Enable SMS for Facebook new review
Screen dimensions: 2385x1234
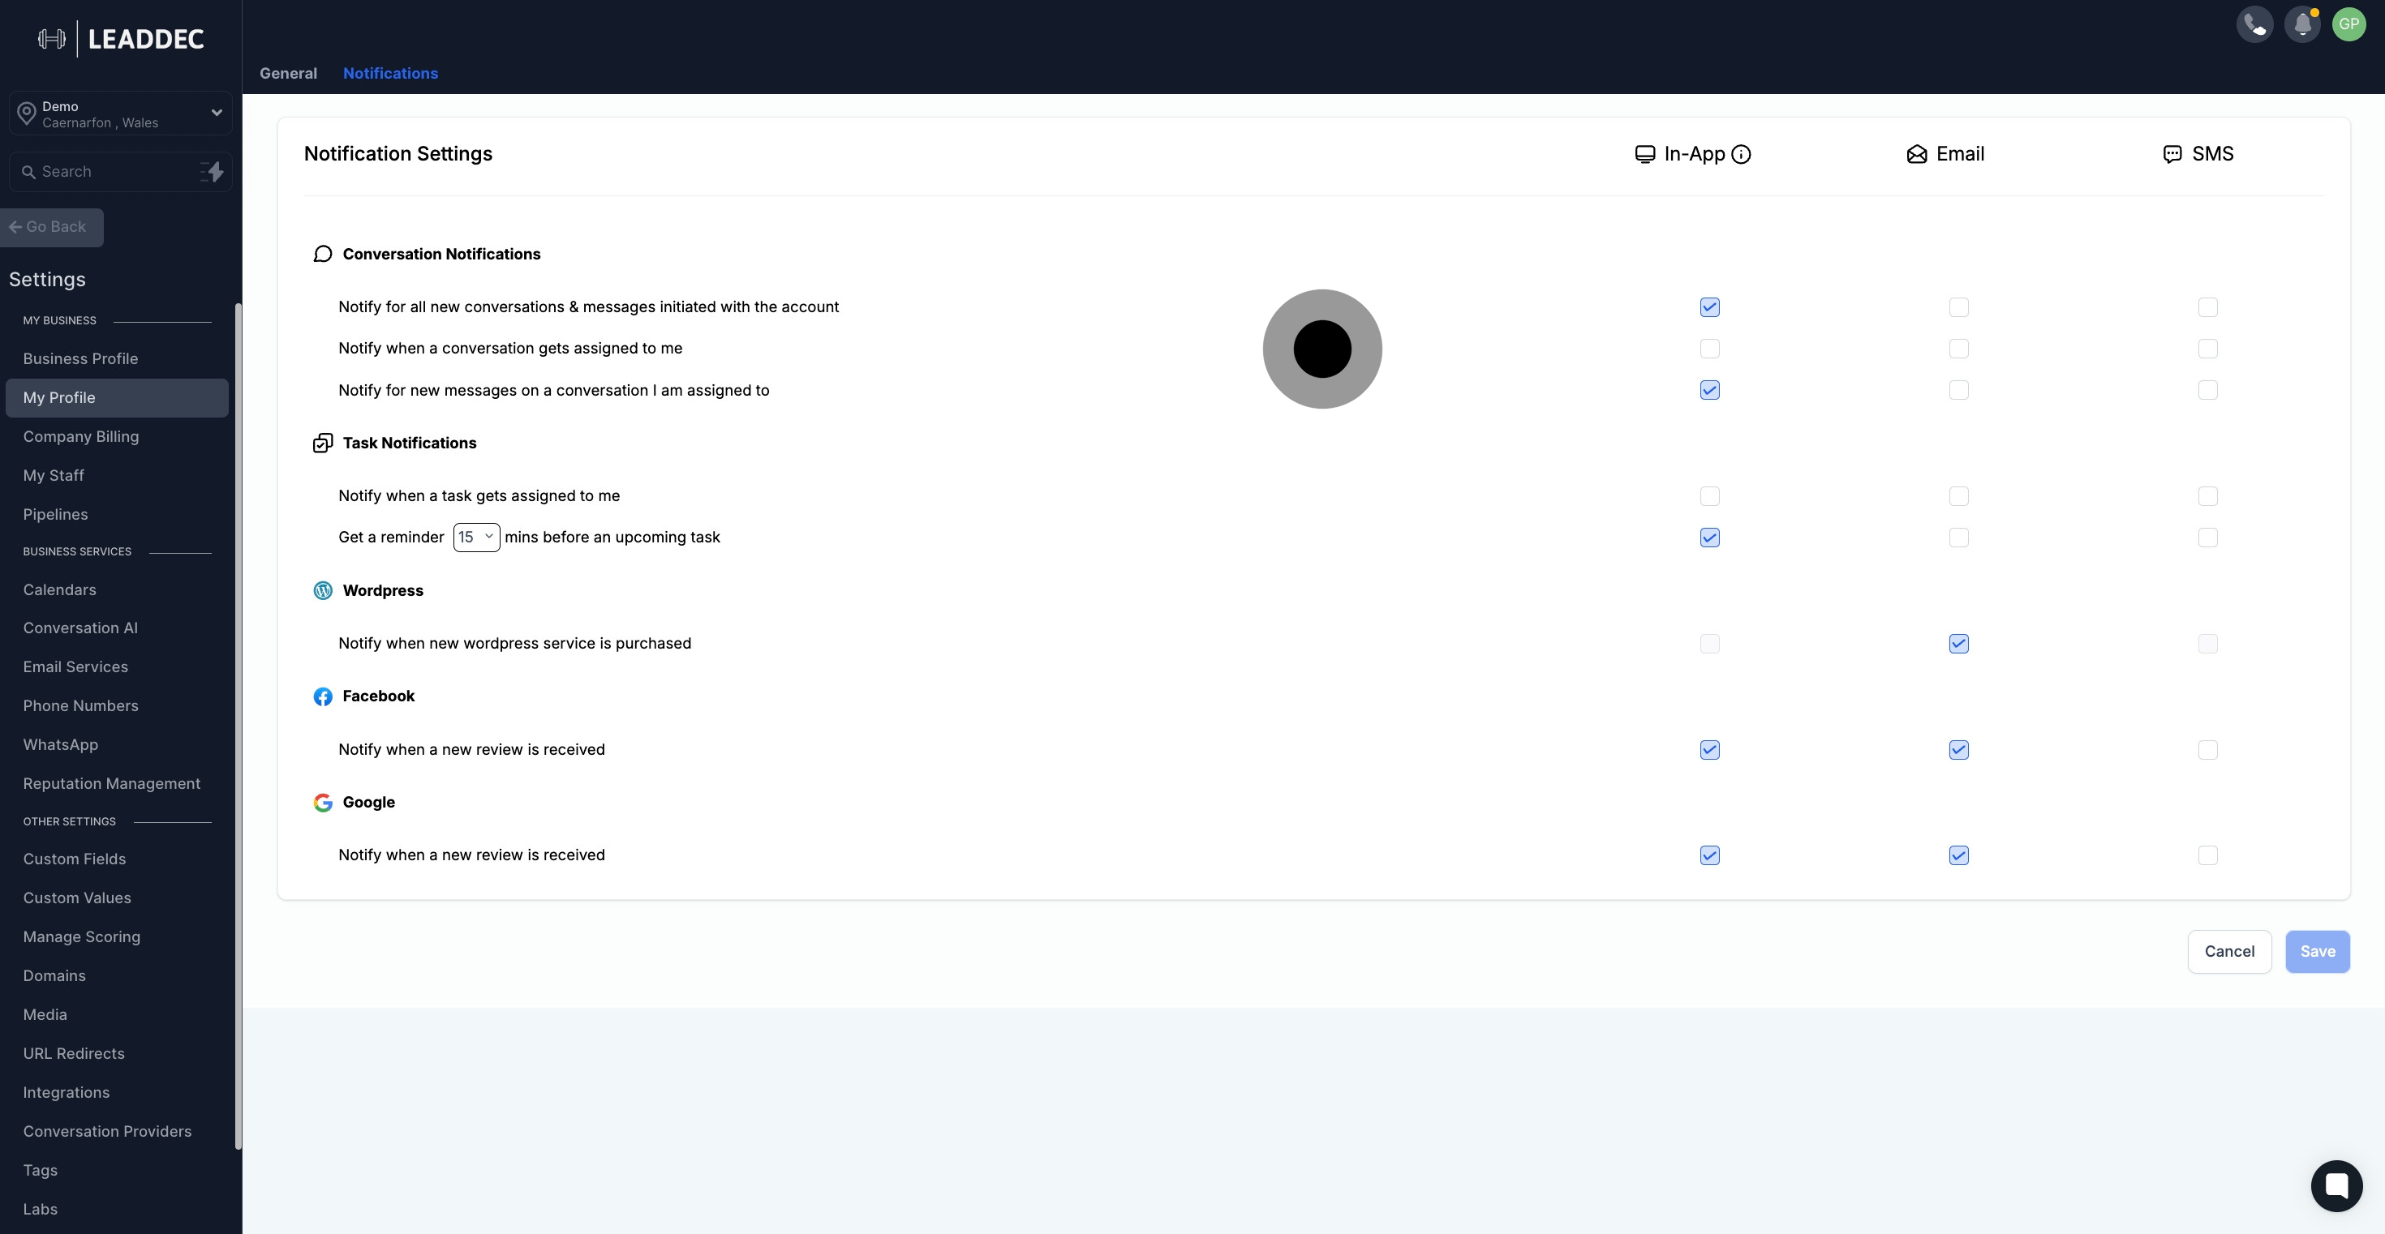[x=2207, y=749]
